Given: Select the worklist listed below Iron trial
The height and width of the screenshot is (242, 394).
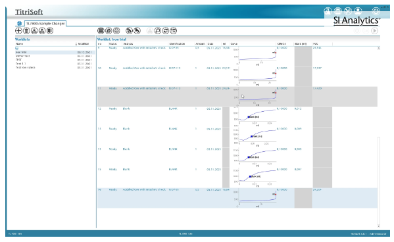Looking at the screenshot, I should pos(55,56).
